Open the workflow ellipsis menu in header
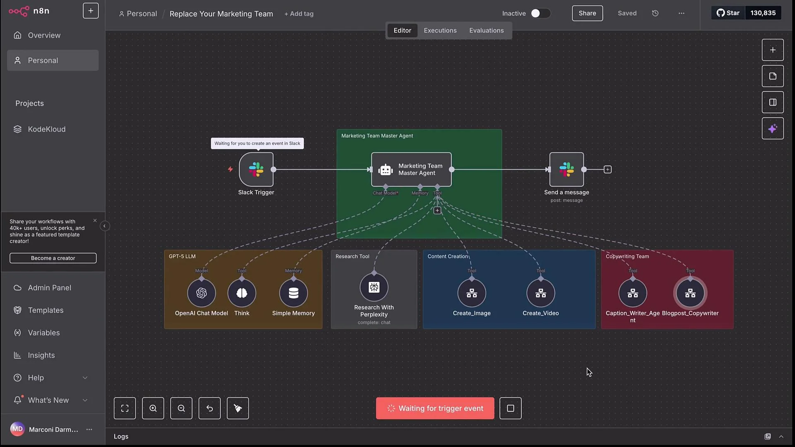Image resolution: width=795 pixels, height=447 pixels. click(682, 13)
